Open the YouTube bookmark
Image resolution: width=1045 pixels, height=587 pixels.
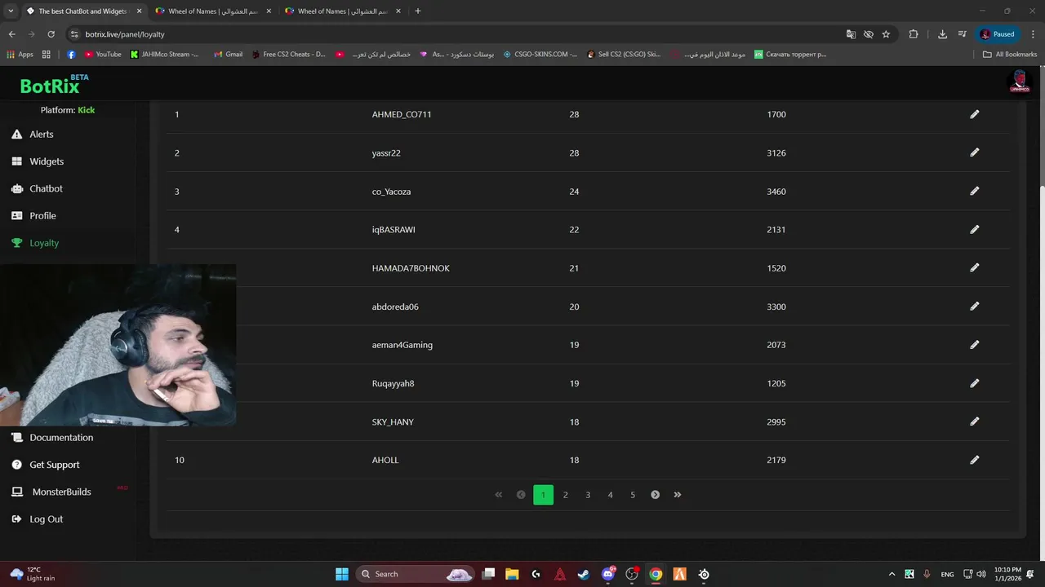tap(103, 55)
